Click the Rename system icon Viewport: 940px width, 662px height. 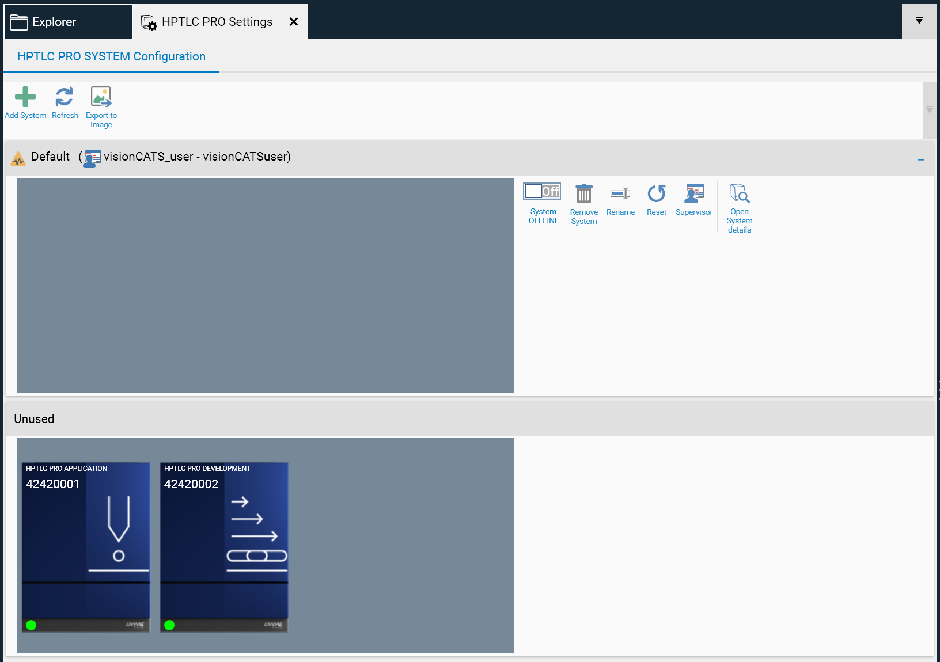pos(620,194)
